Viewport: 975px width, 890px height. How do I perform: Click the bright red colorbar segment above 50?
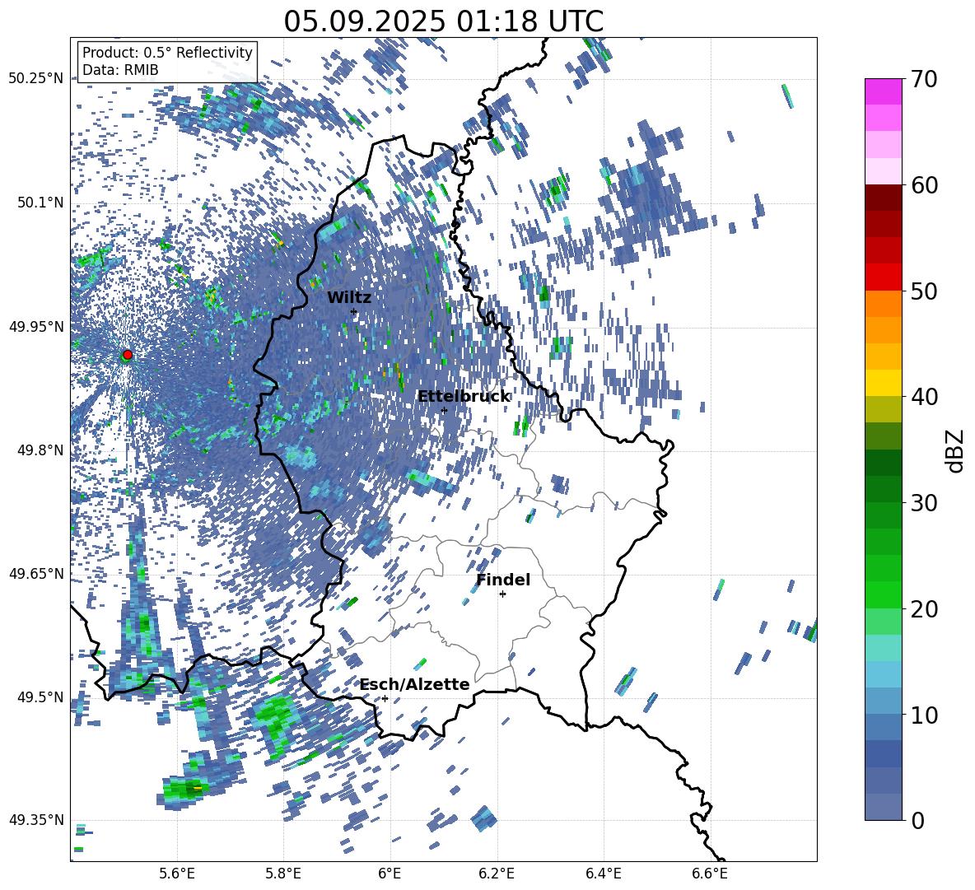883,277
